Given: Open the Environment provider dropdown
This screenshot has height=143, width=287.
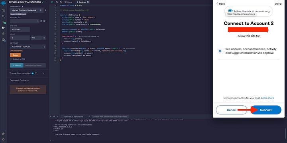Looking at the screenshot, I should [27, 10].
